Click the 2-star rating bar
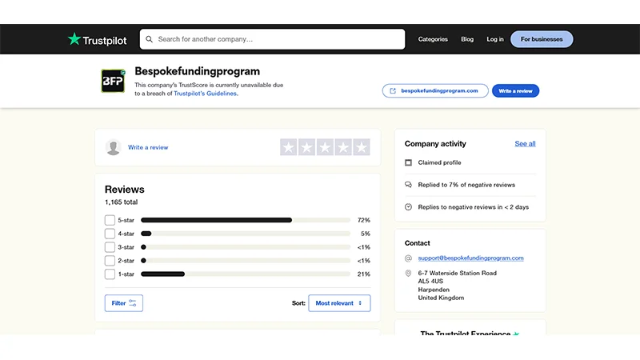640x360 pixels. (x=246, y=261)
